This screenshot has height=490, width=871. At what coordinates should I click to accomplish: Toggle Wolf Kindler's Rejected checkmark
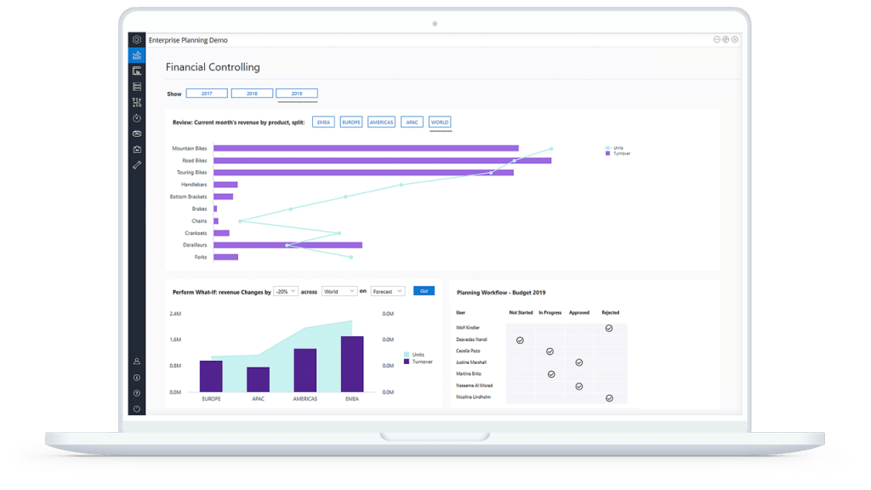[x=609, y=328]
